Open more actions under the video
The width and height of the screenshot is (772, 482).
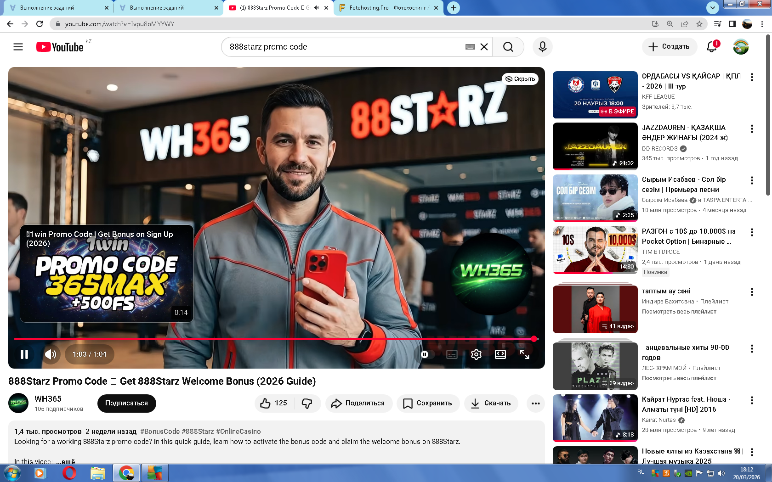coord(536,403)
